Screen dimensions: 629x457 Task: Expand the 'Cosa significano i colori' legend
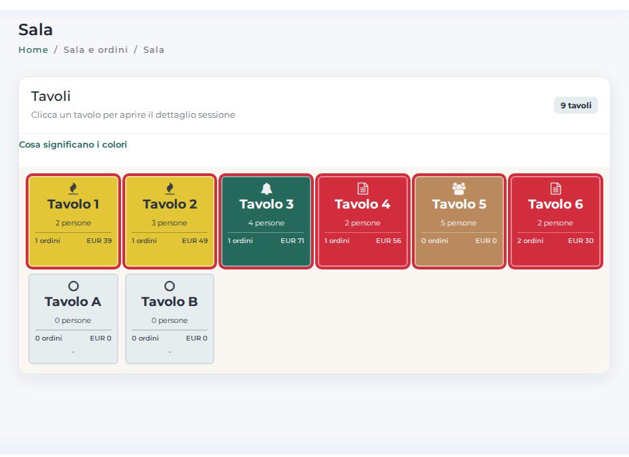click(x=73, y=145)
